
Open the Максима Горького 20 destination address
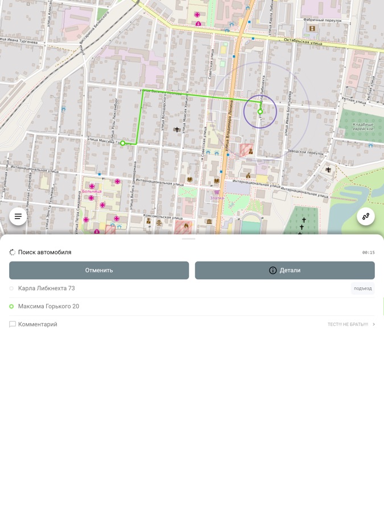click(x=49, y=307)
